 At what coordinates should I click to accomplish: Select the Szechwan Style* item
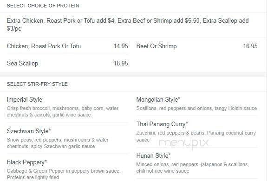click(29, 131)
